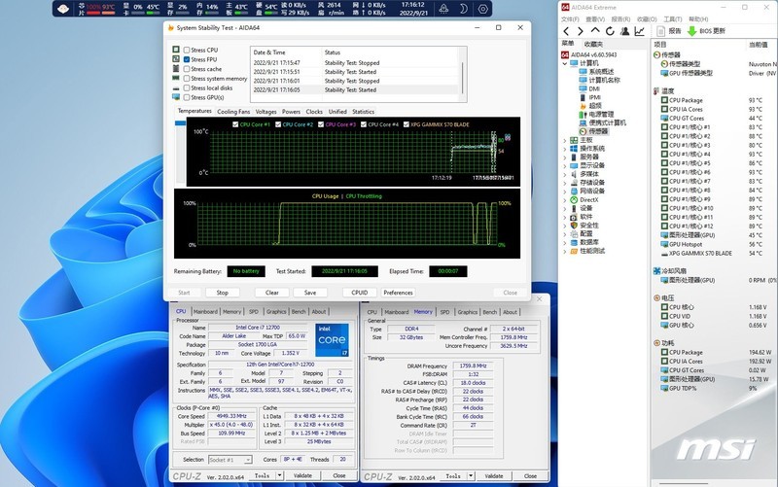
Task: Select 系统概述 in AIDA64 tree
Action: coord(599,71)
